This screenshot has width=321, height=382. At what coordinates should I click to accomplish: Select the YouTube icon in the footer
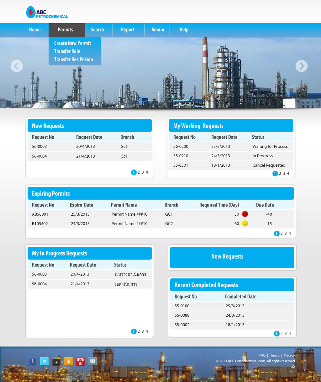point(80,362)
